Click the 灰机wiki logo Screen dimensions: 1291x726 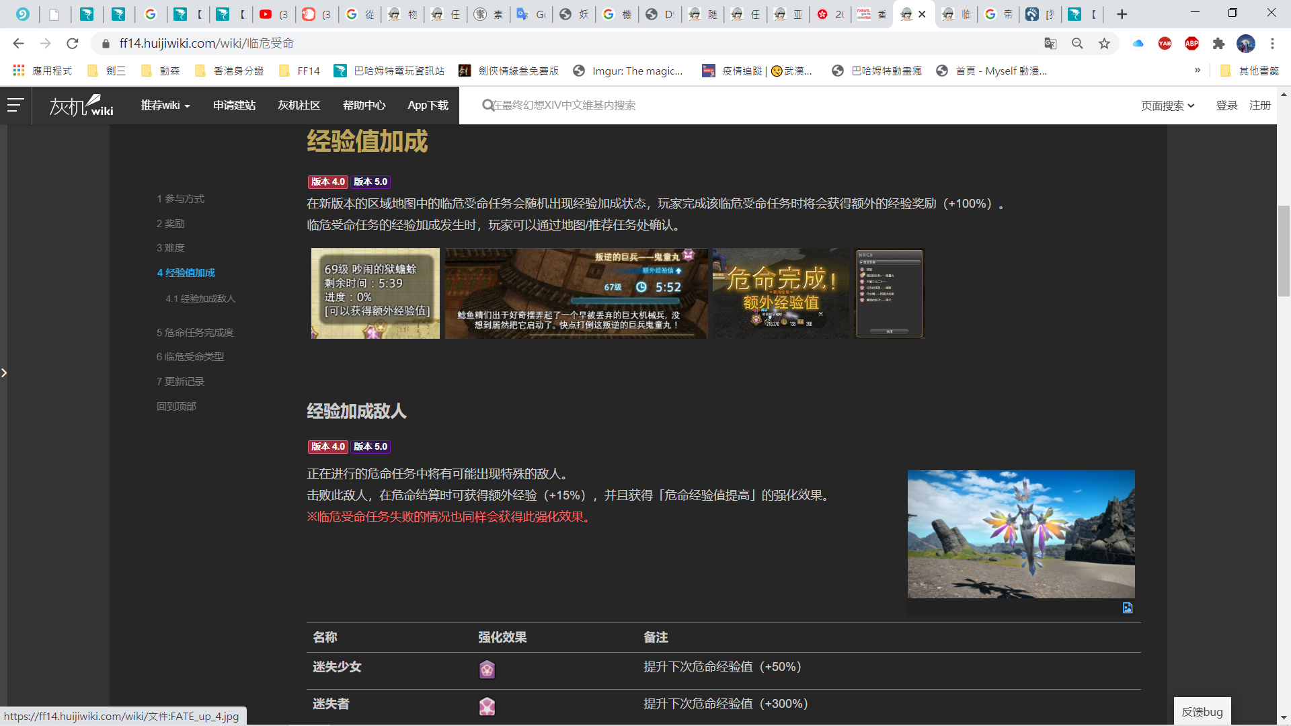coord(81,106)
